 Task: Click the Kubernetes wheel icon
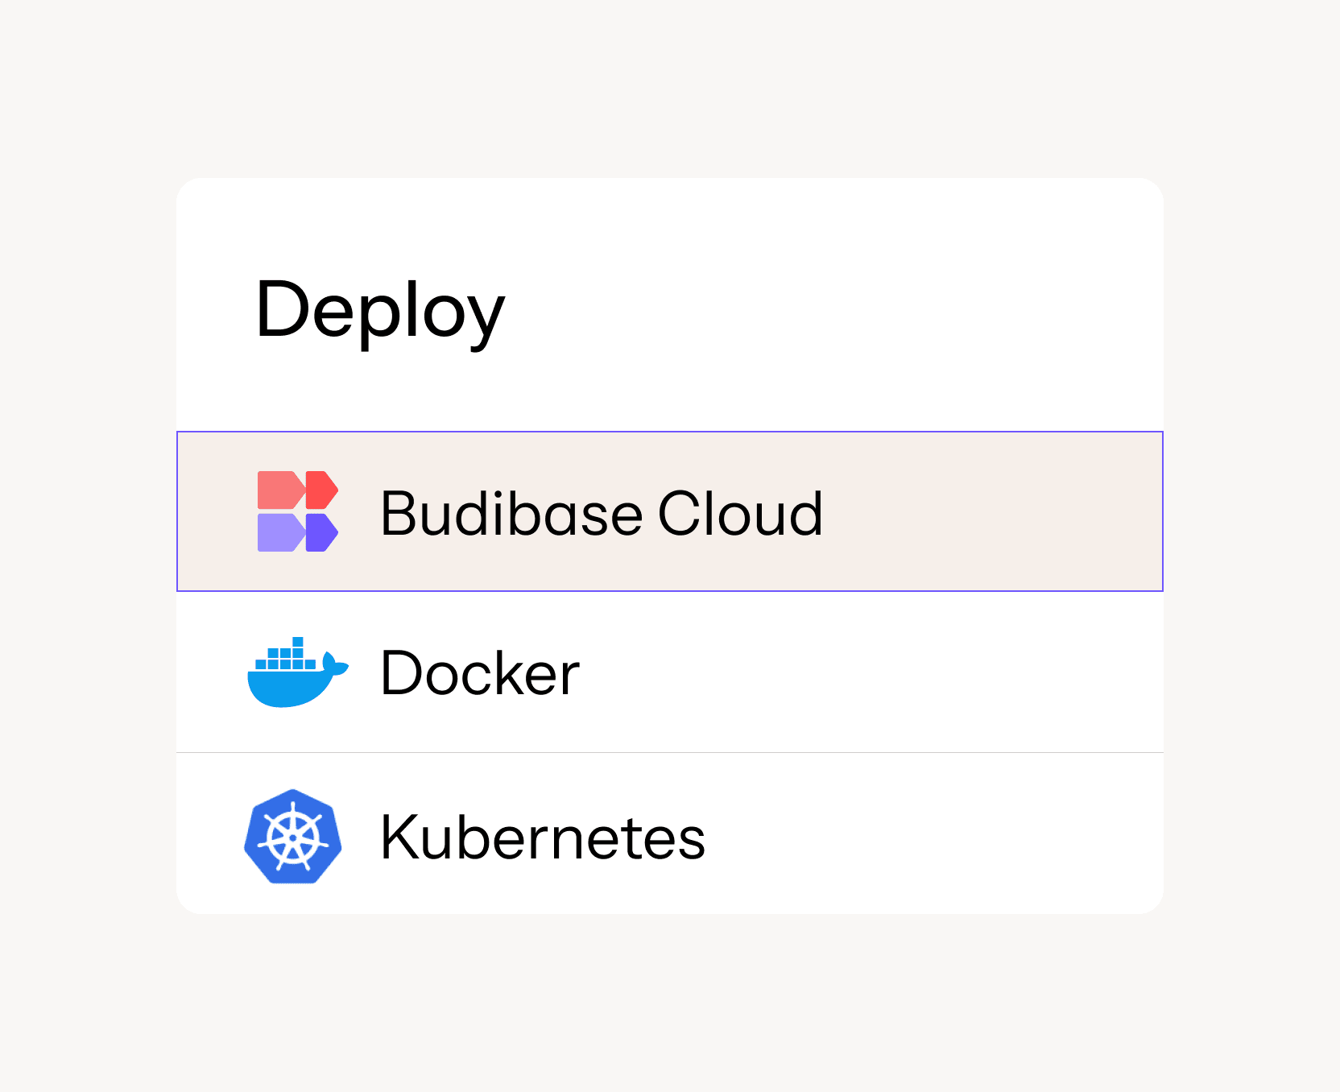[293, 837]
